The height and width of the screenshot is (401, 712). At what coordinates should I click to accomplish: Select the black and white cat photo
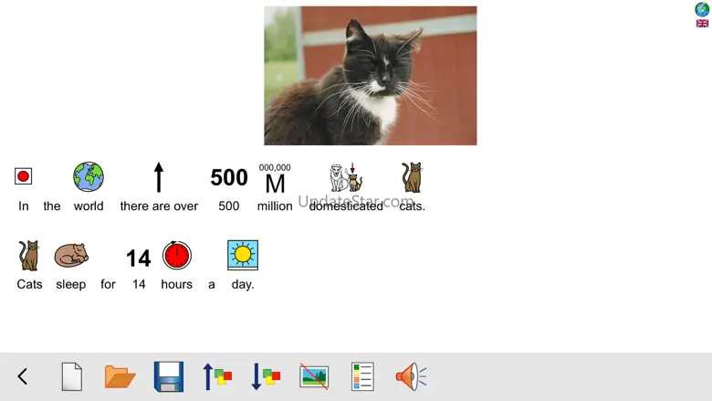pos(371,76)
